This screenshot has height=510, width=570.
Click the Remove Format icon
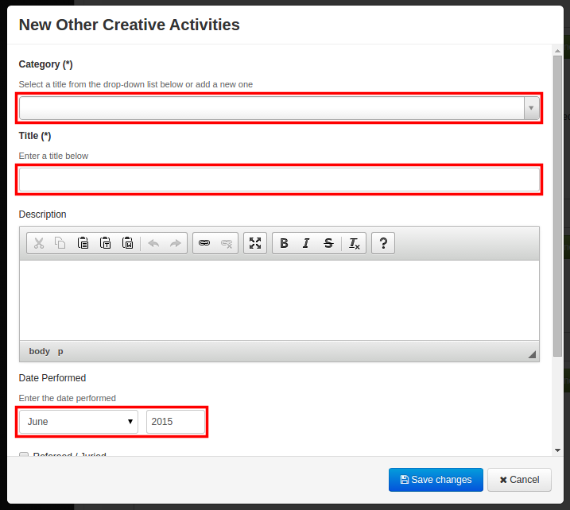point(354,243)
